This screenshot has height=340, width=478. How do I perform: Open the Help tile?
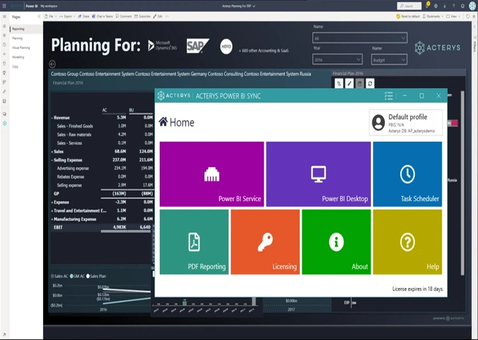[x=407, y=242]
